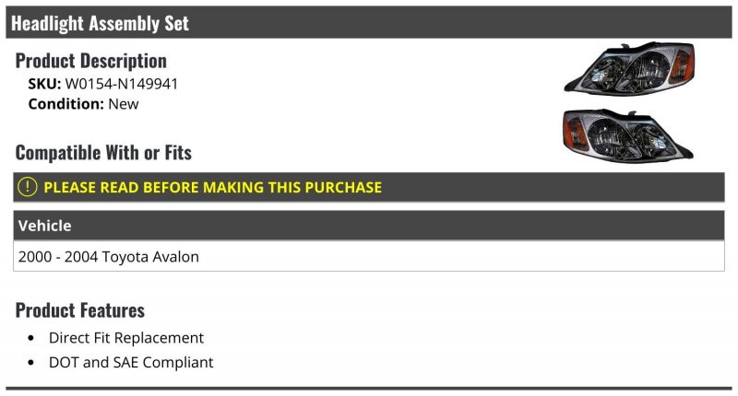Click the Condition: New text
This screenshot has height=396, width=738.
(83, 104)
